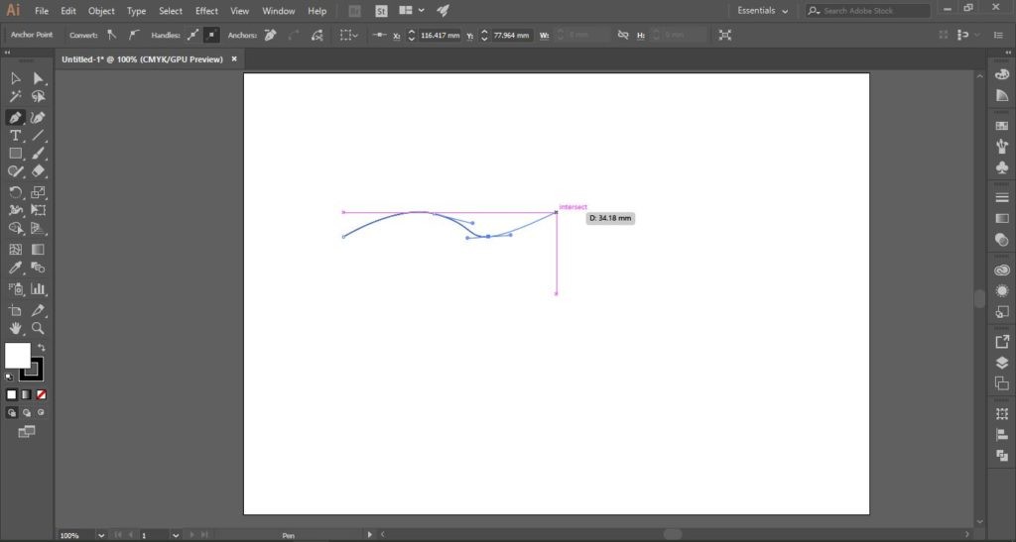Select the Perspective Grid tool
Screen dimensions: 1016x542
[38, 228]
